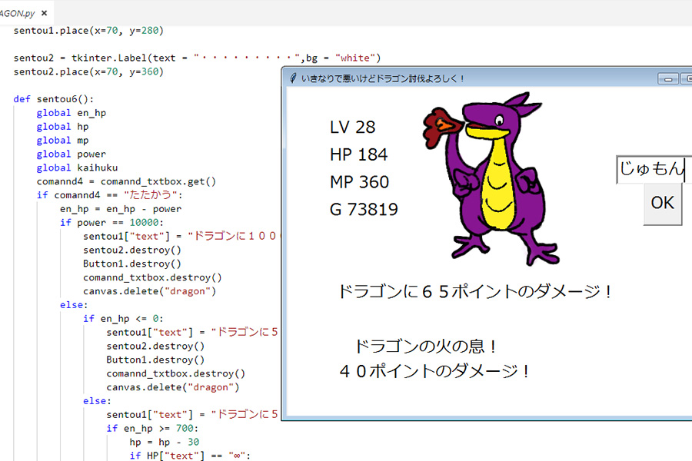Click the game window title いきなりで悪いけどドラゴン討伐よろしく！

(383, 78)
